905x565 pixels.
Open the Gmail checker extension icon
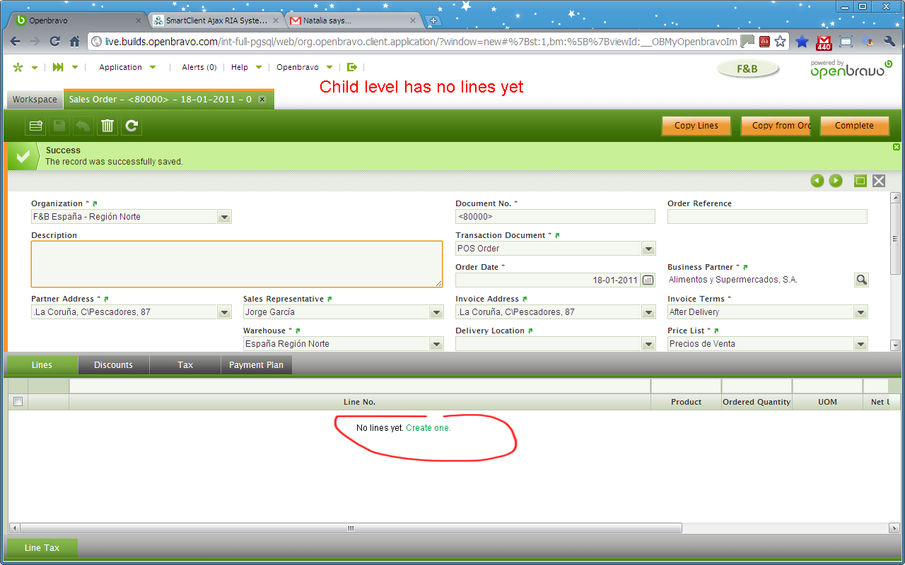(x=824, y=42)
